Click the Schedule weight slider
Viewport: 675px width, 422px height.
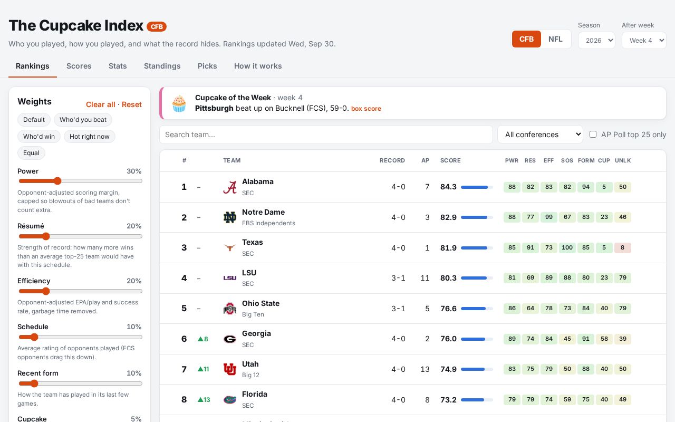point(80,337)
